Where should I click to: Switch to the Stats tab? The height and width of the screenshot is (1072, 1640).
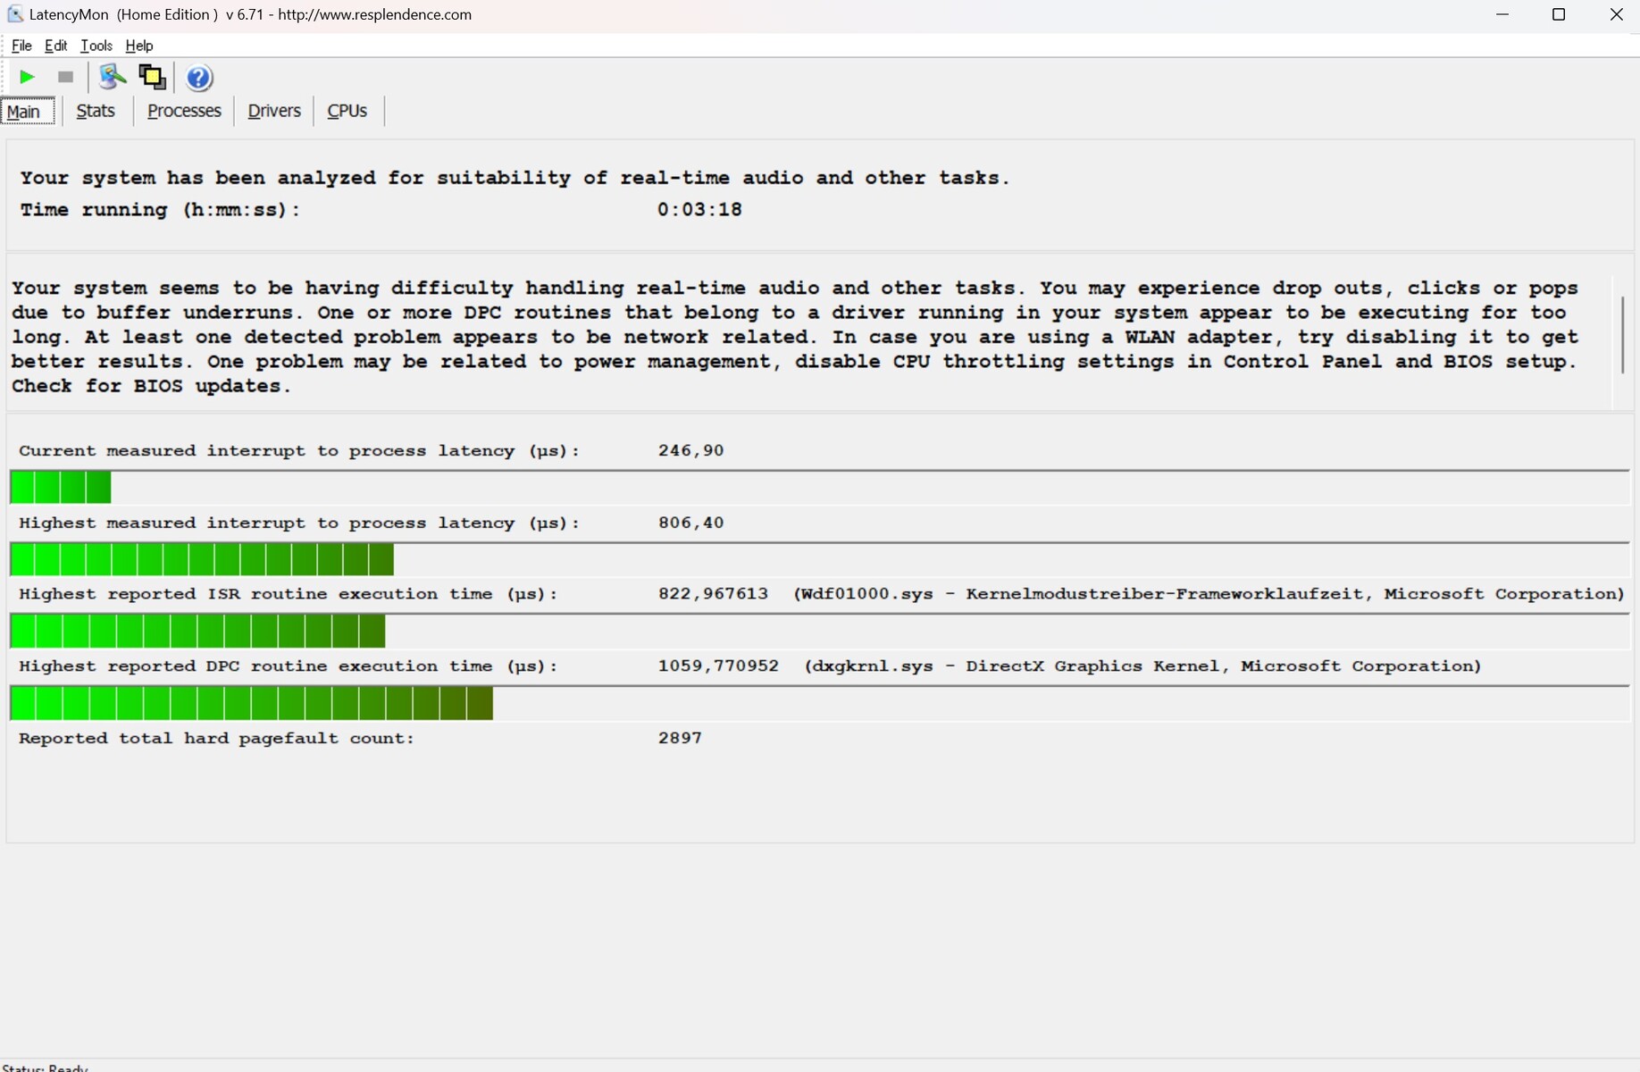point(96,111)
